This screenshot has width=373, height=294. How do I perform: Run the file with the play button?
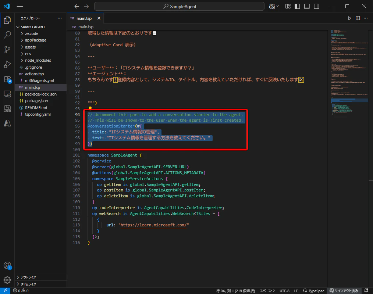(349, 18)
